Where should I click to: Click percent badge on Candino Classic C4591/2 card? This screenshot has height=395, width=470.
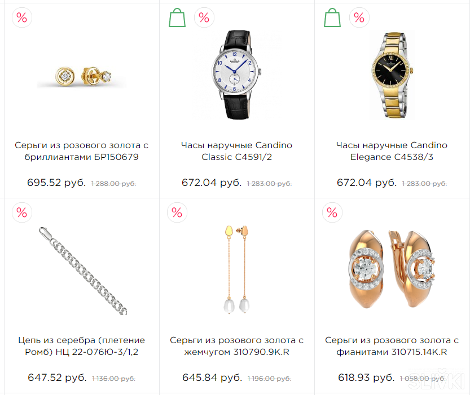click(x=204, y=17)
